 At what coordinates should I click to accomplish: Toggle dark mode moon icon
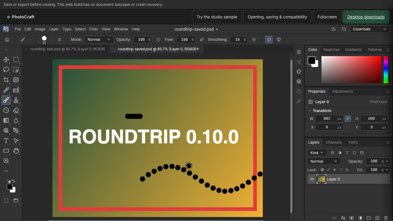tap(334, 29)
